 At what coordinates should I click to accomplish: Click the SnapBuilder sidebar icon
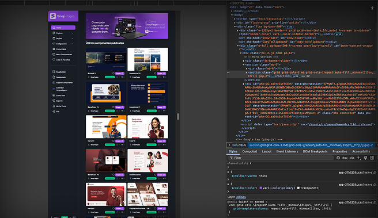coord(54,72)
